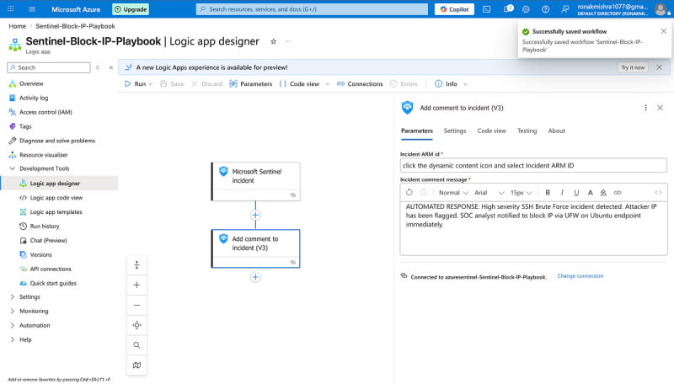This screenshot has width=674, height=384.
Task: Click the Upgrade button
Action: 131,9
